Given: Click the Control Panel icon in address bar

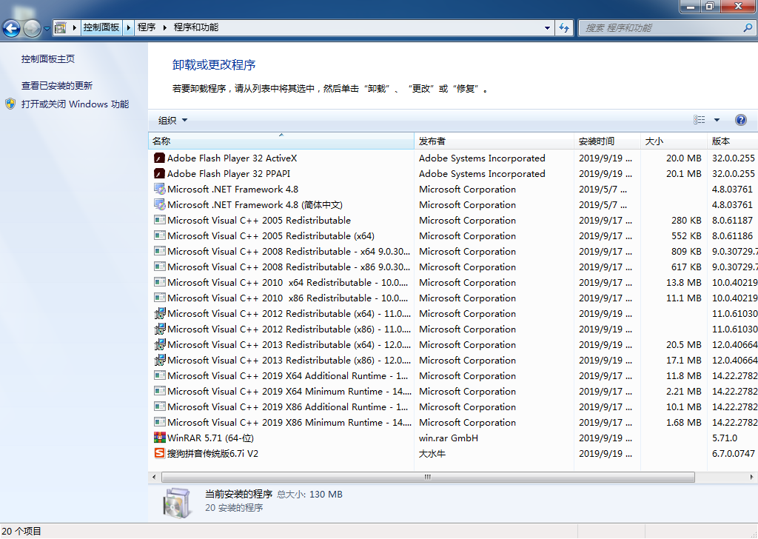Looking at the screenshot, I should [60, 27].
